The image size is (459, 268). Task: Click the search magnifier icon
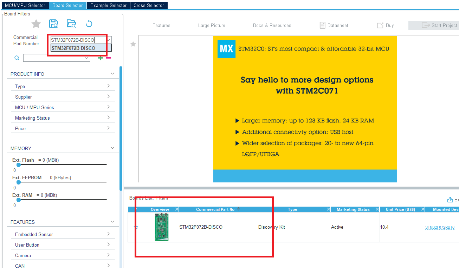(x=17, y=58)
